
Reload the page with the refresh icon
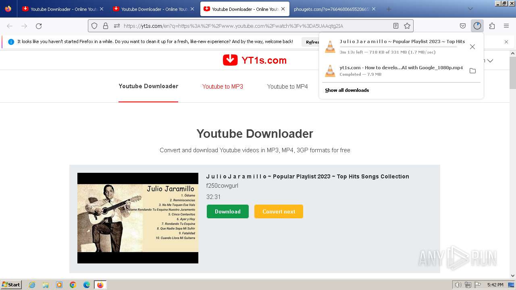coord(39,26)
